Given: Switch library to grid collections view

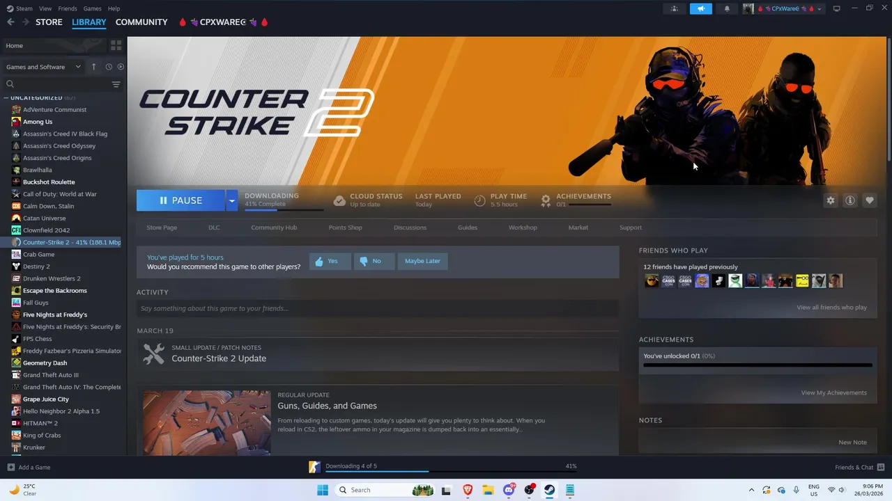Looking at the screenshot, I should 116,45.
